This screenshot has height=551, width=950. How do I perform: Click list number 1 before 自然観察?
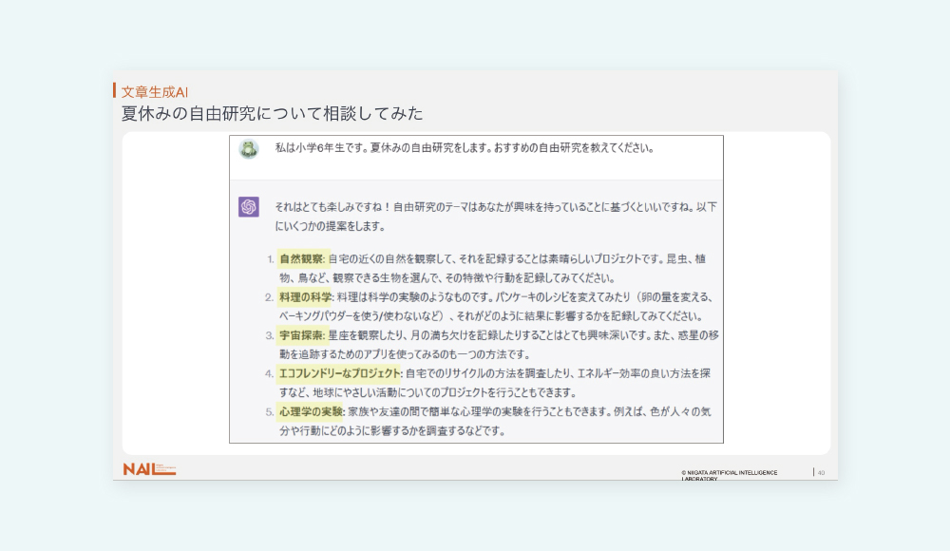point(269,259)
